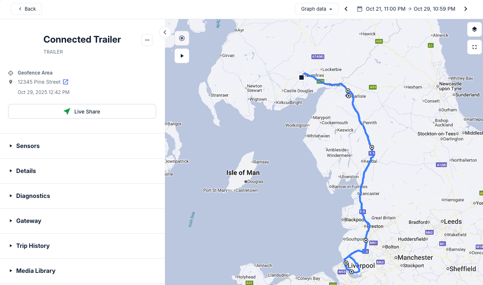This screenshot has width=483, height=285.
Task: Open address external link icon
Action: pyautogui.click(x=66, y=82)
